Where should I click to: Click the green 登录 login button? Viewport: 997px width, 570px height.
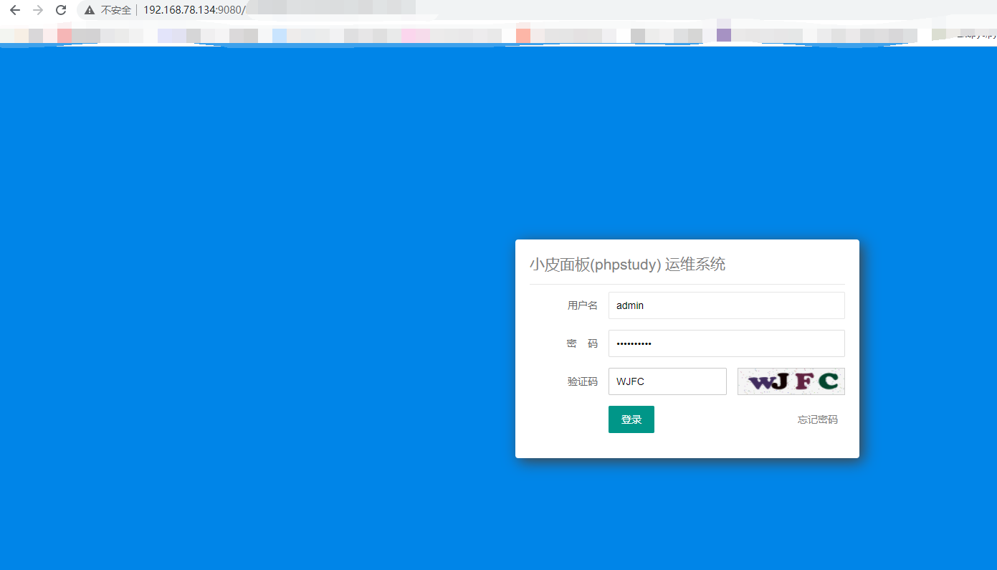click(x=631, y=419)
